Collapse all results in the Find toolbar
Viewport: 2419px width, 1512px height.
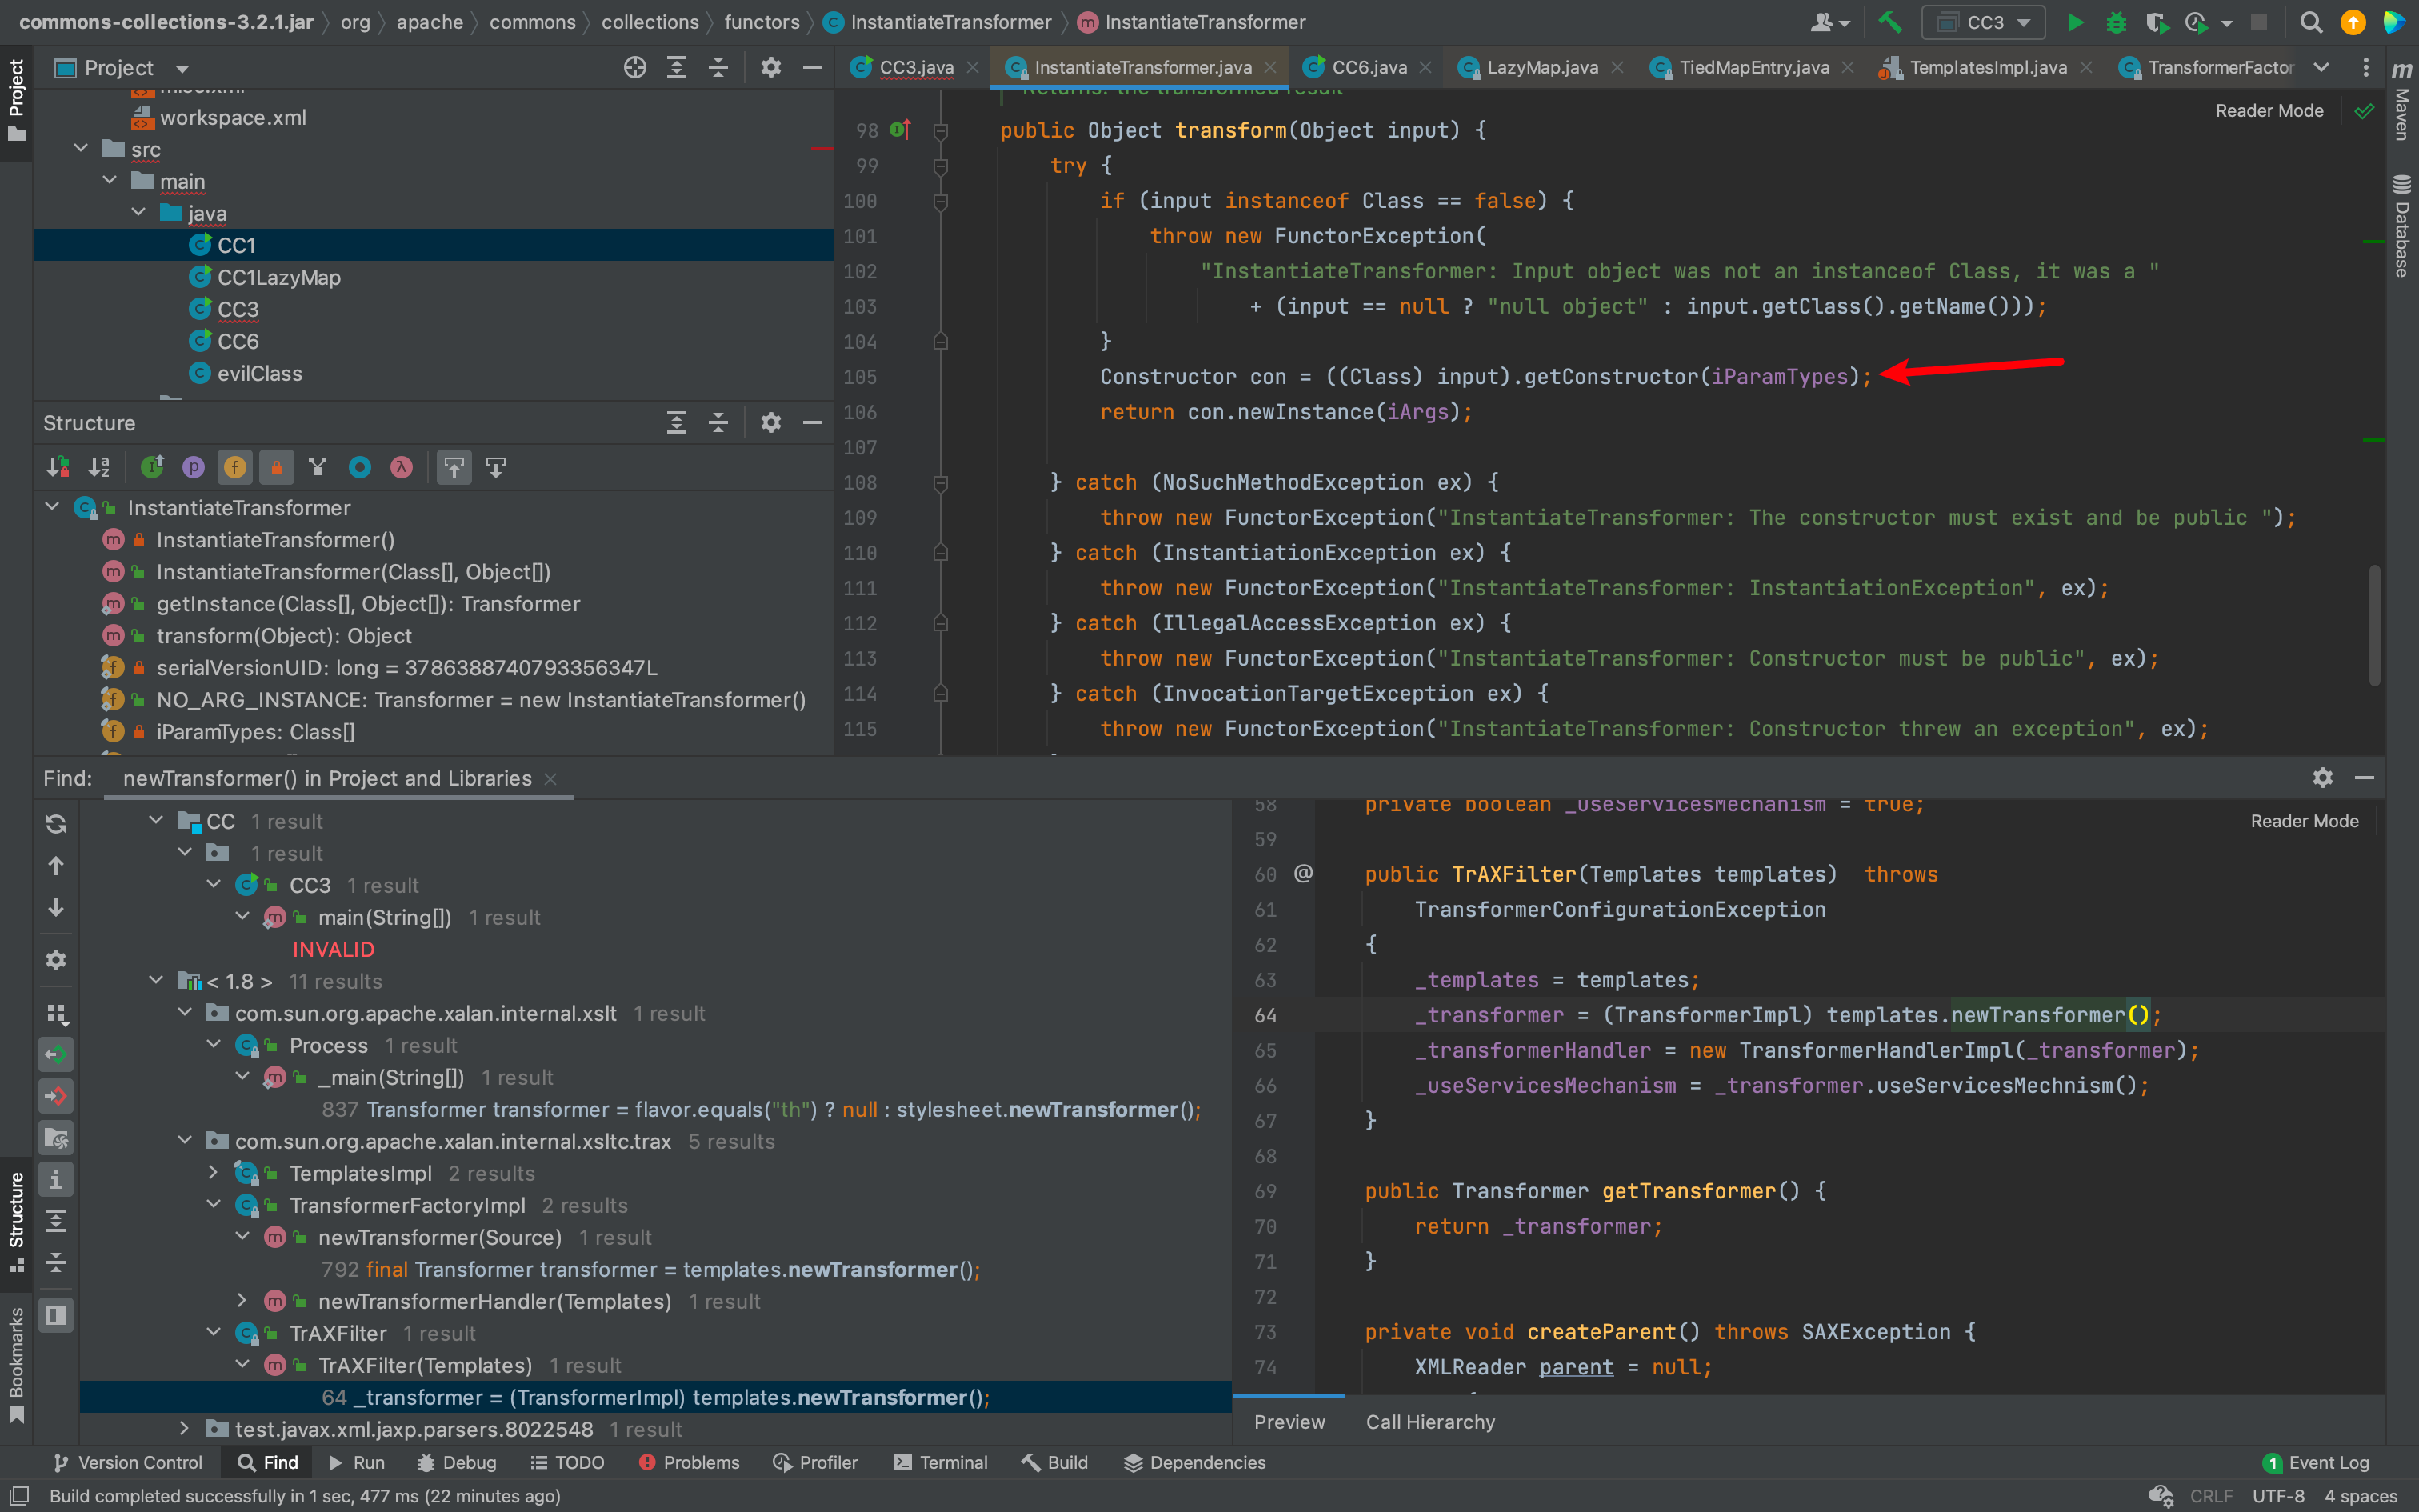click(x=56, y=1262)
